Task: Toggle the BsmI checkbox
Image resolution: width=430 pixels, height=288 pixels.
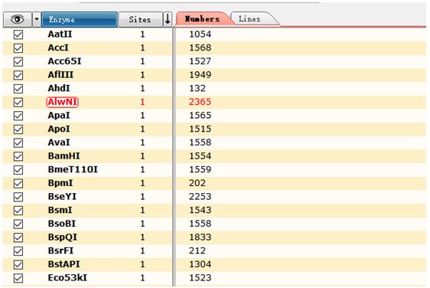Action: [18, 211]
